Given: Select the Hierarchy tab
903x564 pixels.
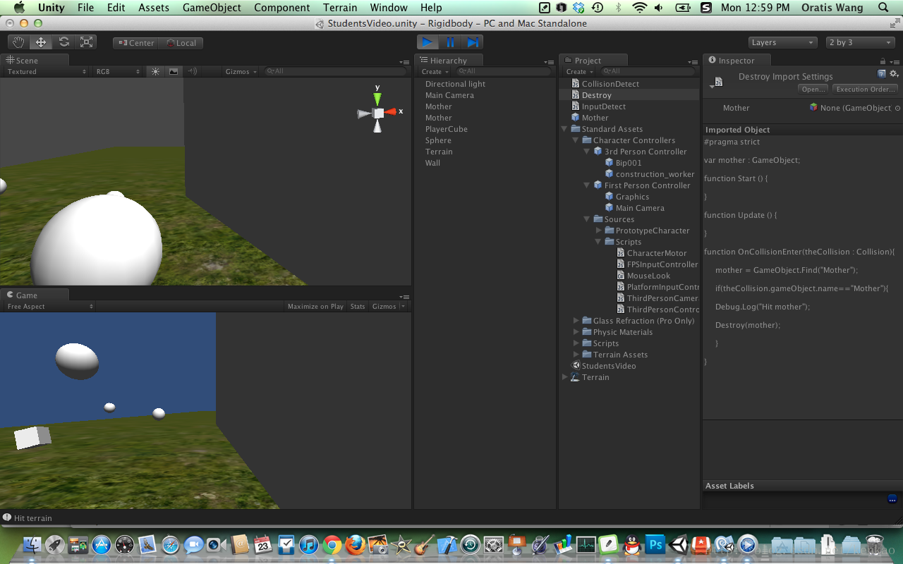Looking at the screenshot, I should (449, 61).
